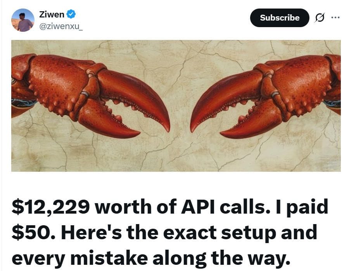Open the three-dot more options menu
The width and height of the screenshot is (349, 271).
335,17
